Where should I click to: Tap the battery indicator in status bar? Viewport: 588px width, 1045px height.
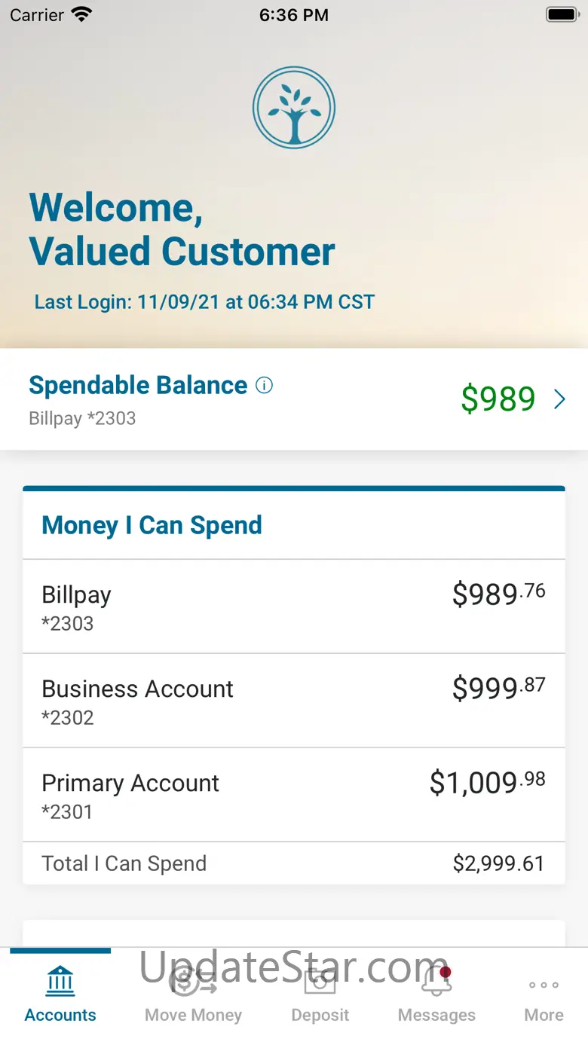(561, 14)
